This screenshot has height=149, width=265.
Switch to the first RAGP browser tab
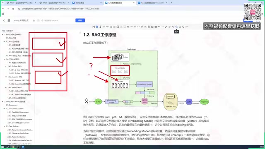(22, 3)
